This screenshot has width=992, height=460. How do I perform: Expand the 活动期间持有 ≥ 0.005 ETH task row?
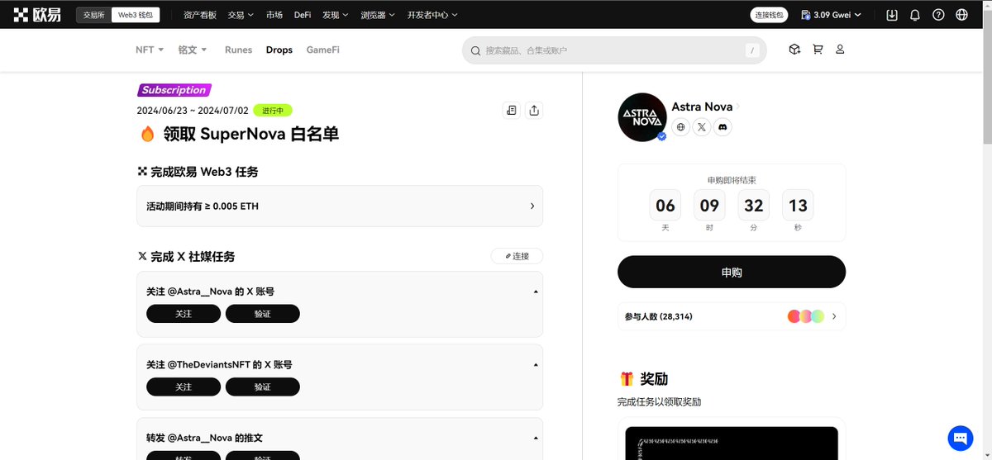(x=340, y=206)
